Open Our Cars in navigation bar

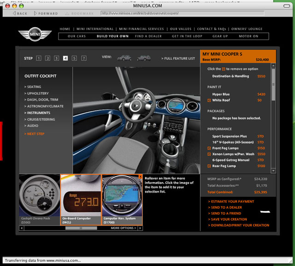coord(77,36)
